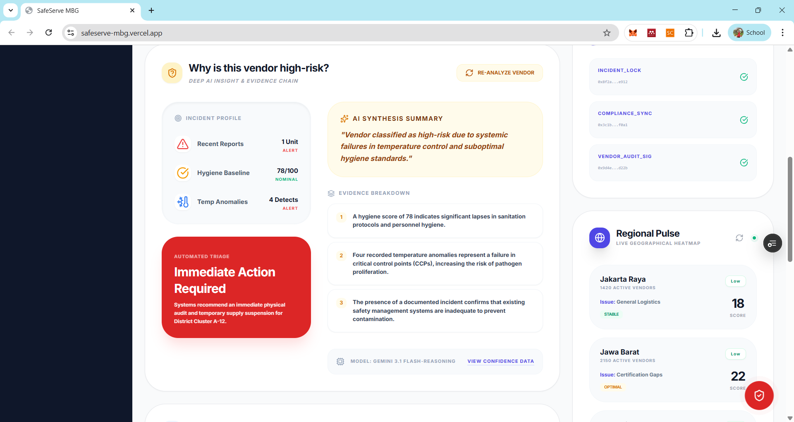
Task: Click the Evidence Breakdown layers icon
Action: click(x=331, y=193)
